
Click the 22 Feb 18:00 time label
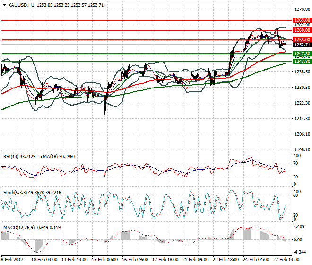coord(226,260)
